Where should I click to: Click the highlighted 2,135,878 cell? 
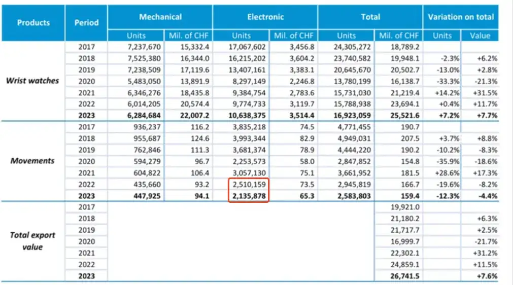click(248, 195)
